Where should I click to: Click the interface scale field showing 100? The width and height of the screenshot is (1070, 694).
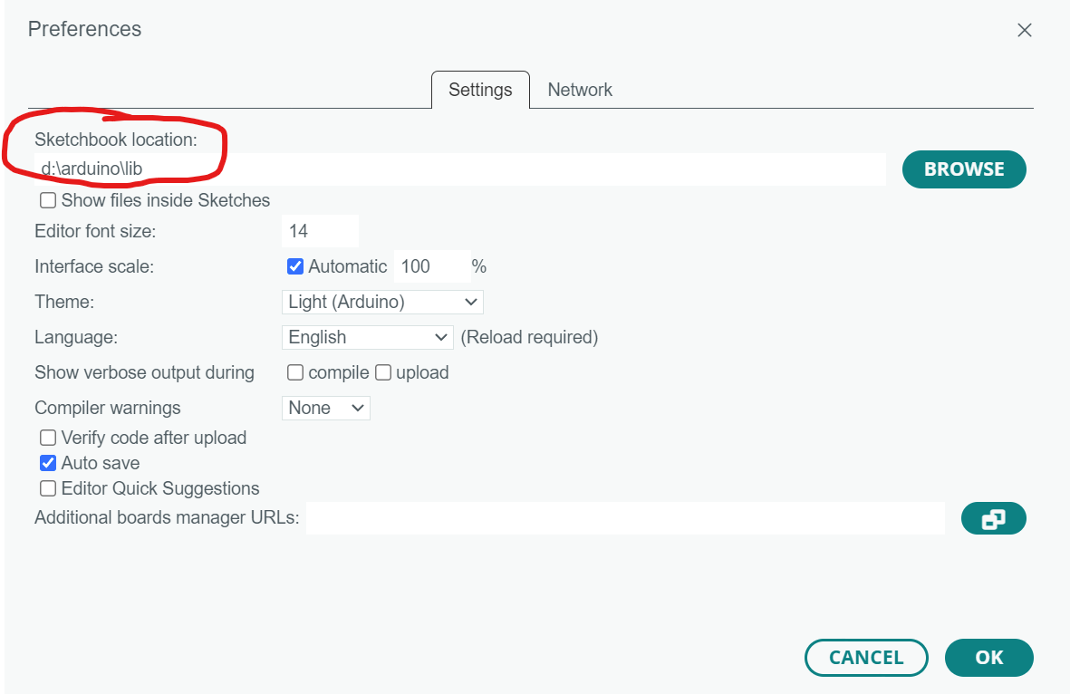point(432,266)
